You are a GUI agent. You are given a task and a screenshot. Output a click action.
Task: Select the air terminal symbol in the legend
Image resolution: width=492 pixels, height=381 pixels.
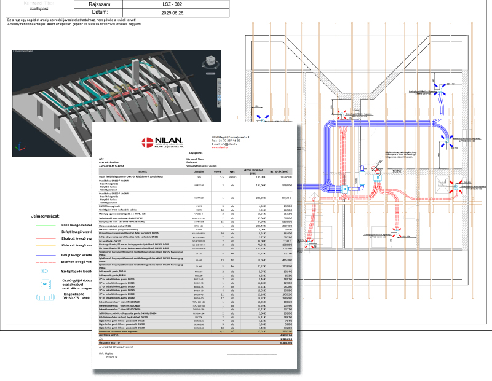coord(45,271)
